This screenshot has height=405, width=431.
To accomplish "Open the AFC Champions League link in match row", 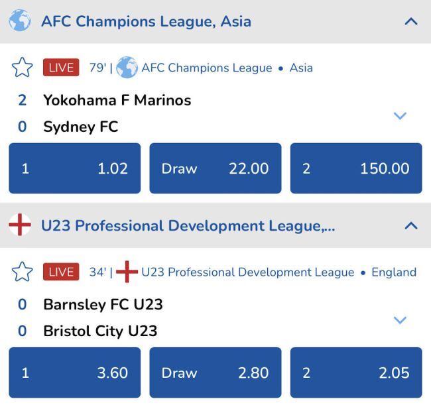I will pos(206,68).
